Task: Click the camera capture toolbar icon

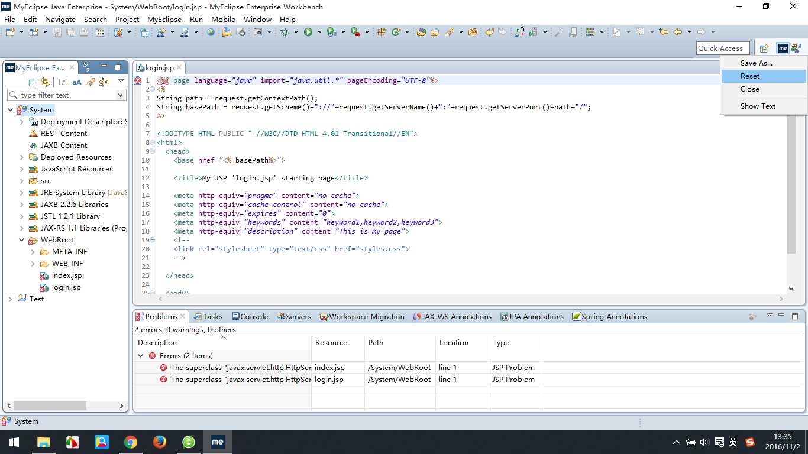Action: click(258, 32)
